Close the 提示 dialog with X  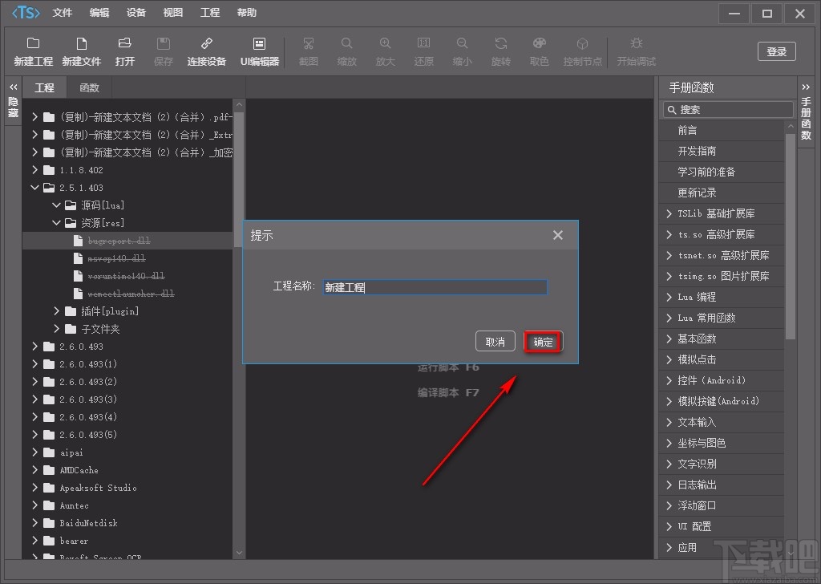(558, 235)
